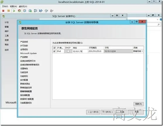The width and height of the screenshot is (163, 126).
Task: Click the vSphere console title bar icon
Action: point(2,2)
